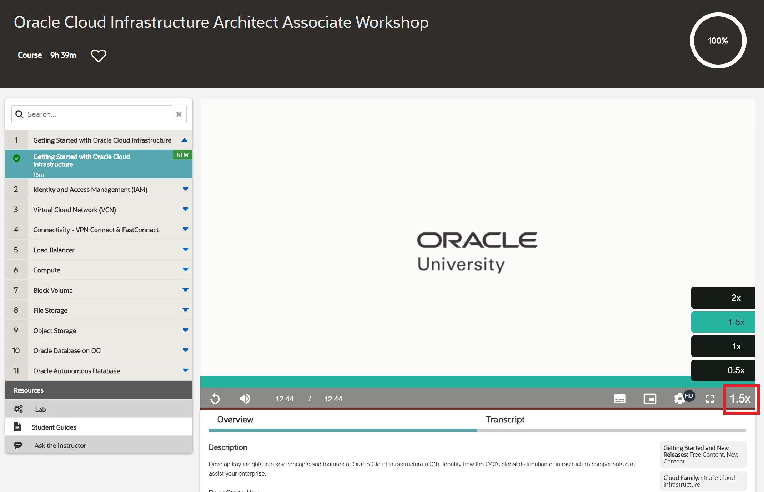Open Ask the Instructor chat
The height and width of the screenshot is (492, 764).
pos(60,445)
